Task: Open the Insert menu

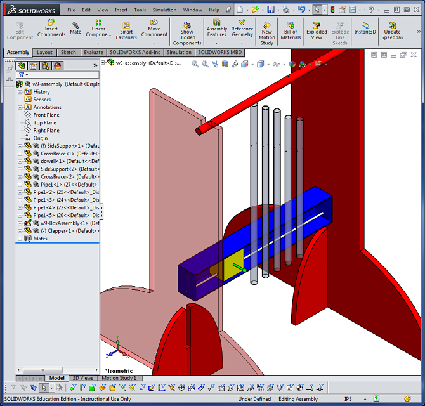Action: point(121,10)
